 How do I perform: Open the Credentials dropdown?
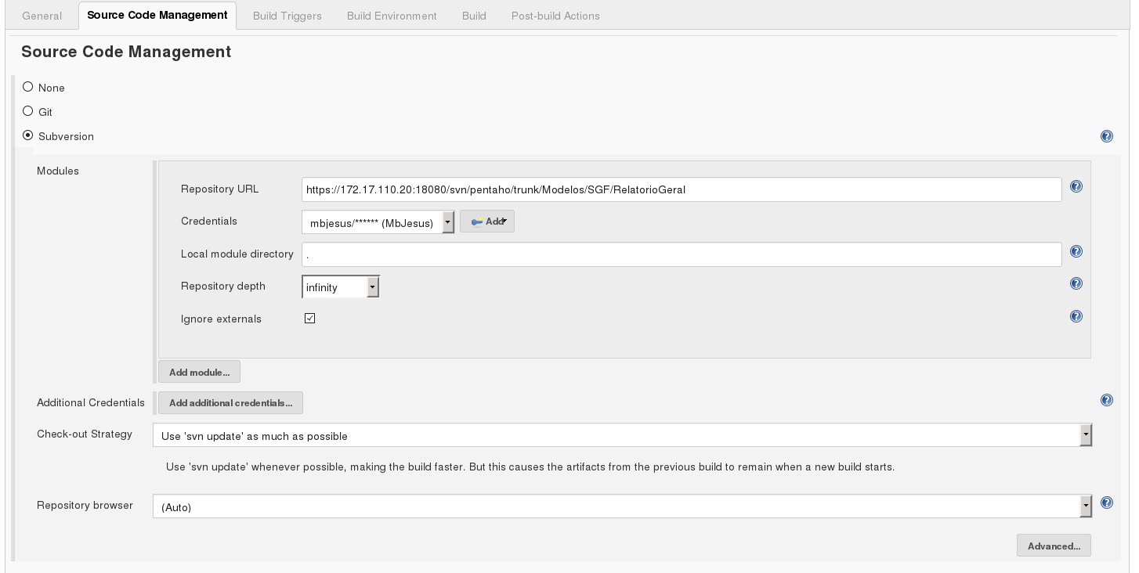tap(378, 222)
